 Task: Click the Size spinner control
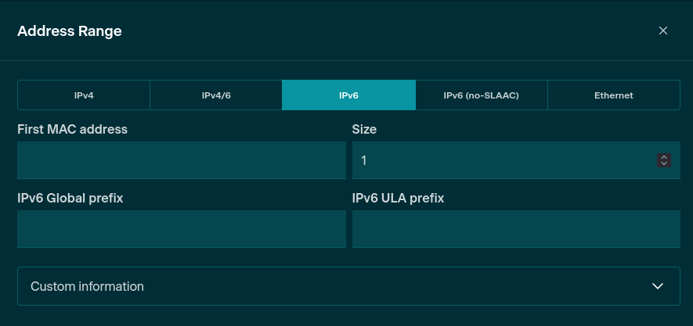664,160
